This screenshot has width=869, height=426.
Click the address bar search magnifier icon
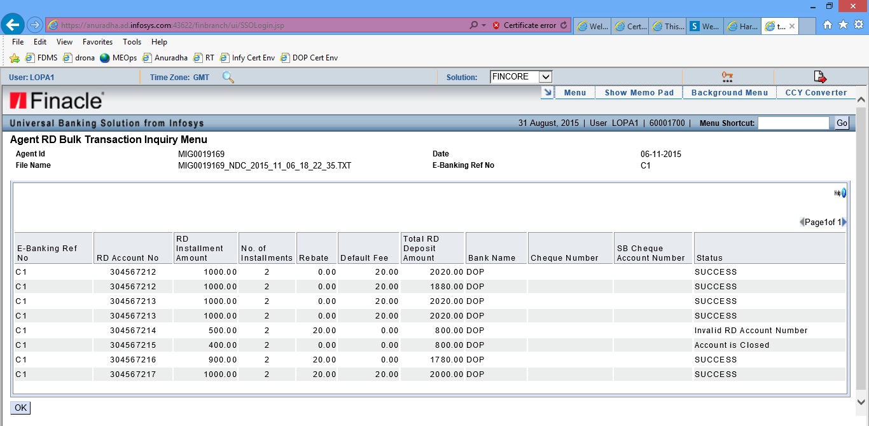pyautogui.click(x=474, y=25)
